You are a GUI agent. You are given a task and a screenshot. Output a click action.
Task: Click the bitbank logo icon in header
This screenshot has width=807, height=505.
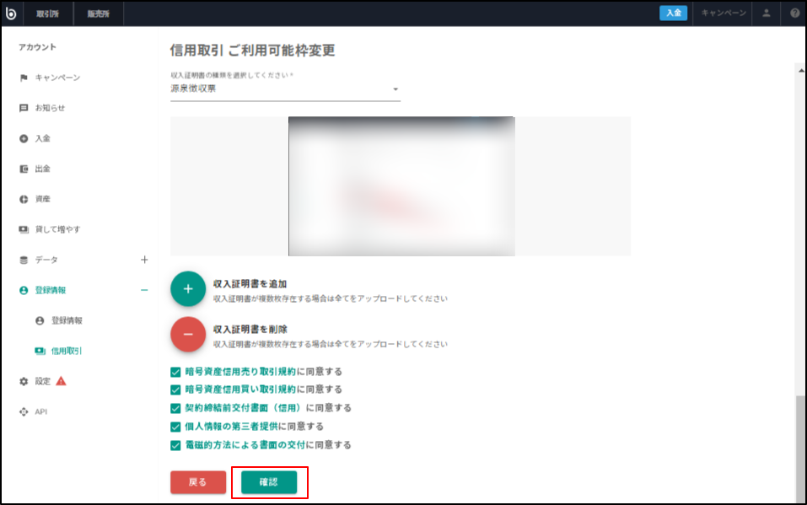[x=11, y=13]
